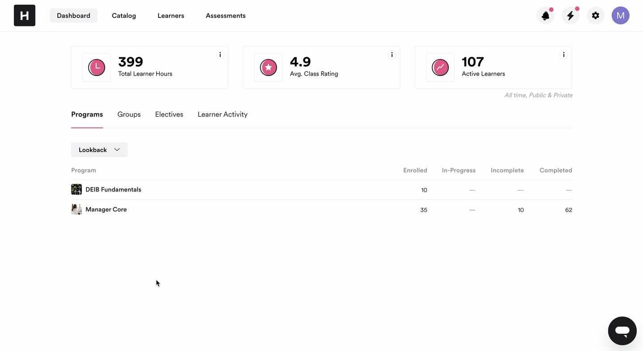This screenshot has width=643, height=351.
Task: Open the lightning bolt activity icon
Action: (571, 16)
